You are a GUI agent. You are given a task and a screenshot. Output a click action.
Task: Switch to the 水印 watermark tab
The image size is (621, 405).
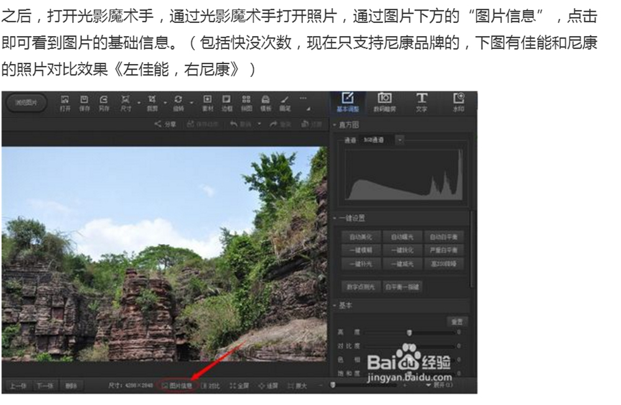coord(460,102)
